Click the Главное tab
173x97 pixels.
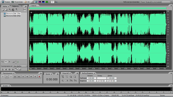(x=33, y=6)
